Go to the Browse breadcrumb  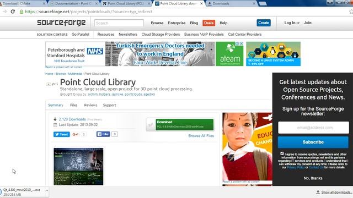click(x=61, y=74)
